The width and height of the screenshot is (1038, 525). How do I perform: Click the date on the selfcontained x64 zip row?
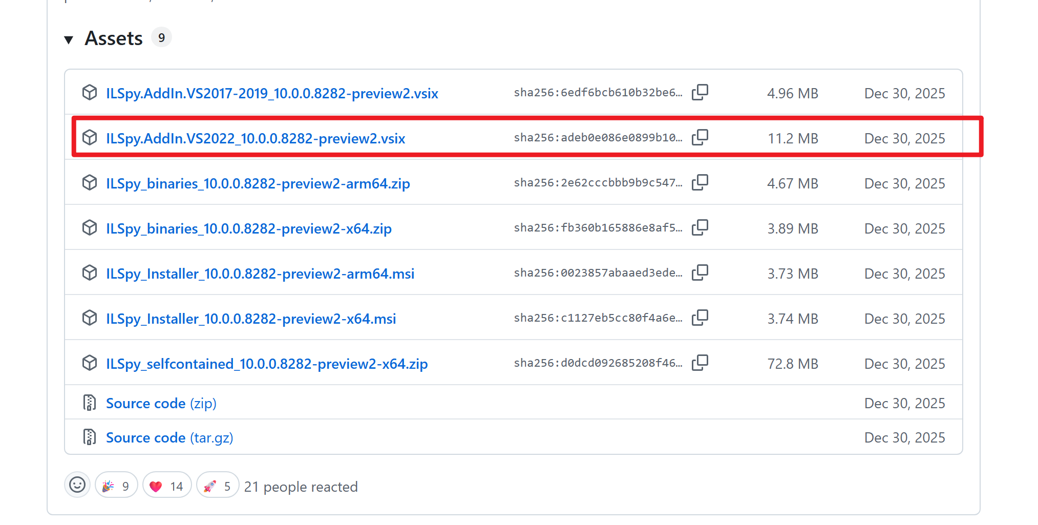point(905,364)
